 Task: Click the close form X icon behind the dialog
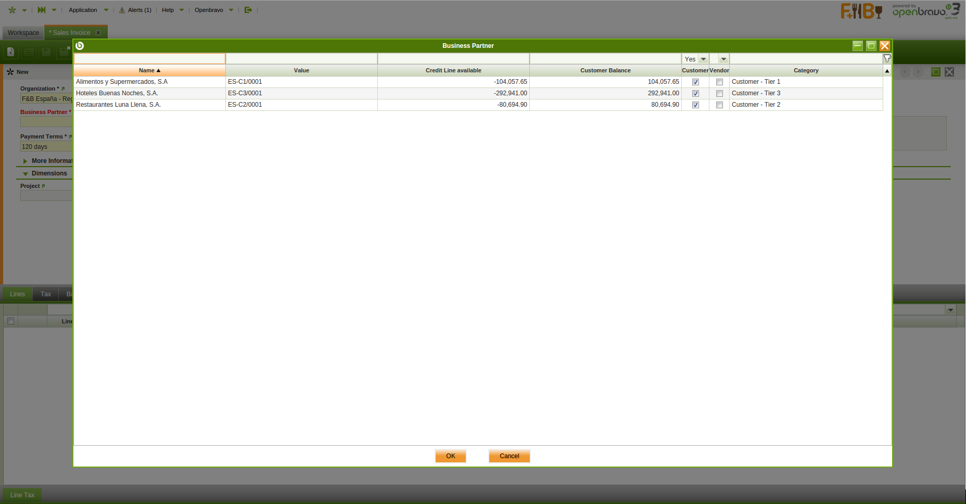click(949, 72)
